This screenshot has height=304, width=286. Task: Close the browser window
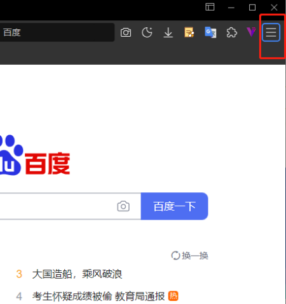tap(274, 8)
